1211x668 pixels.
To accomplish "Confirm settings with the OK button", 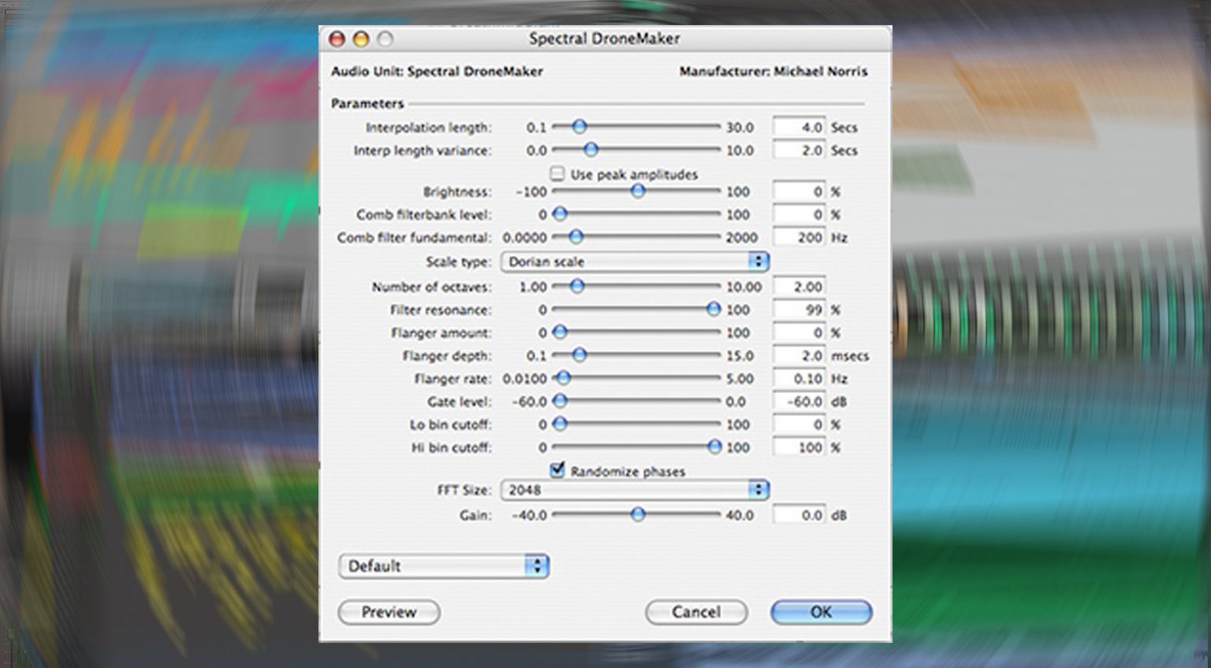I will point(821,612).
